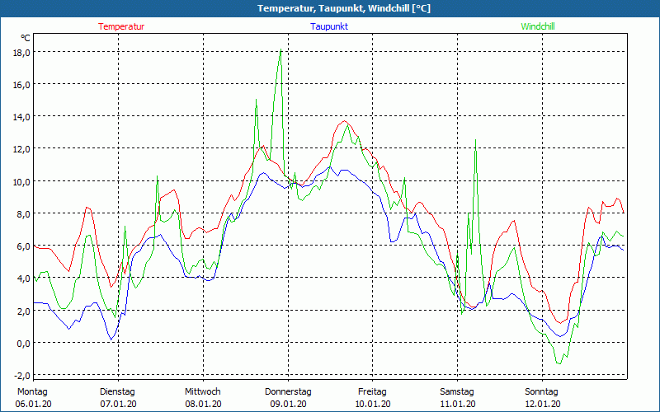The image size is (660, 412).
Task: Click the lowest green Windchill dip below zero
Action: (x=559, y=363)
